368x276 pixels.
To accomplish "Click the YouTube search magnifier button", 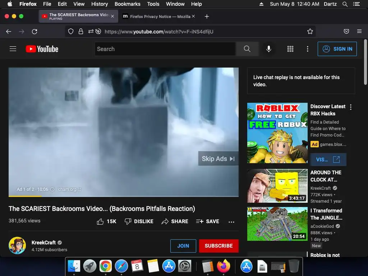I will (247, 49).
